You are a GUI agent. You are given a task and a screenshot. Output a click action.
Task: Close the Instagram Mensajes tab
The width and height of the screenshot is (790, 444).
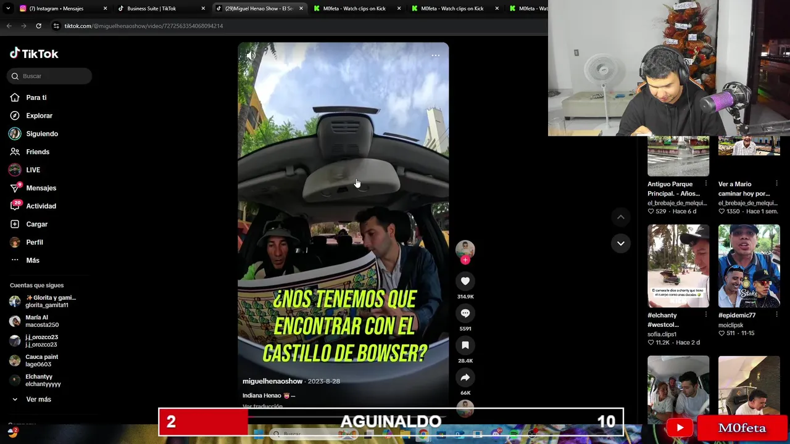pyautogui.click(x=105, y=9)
